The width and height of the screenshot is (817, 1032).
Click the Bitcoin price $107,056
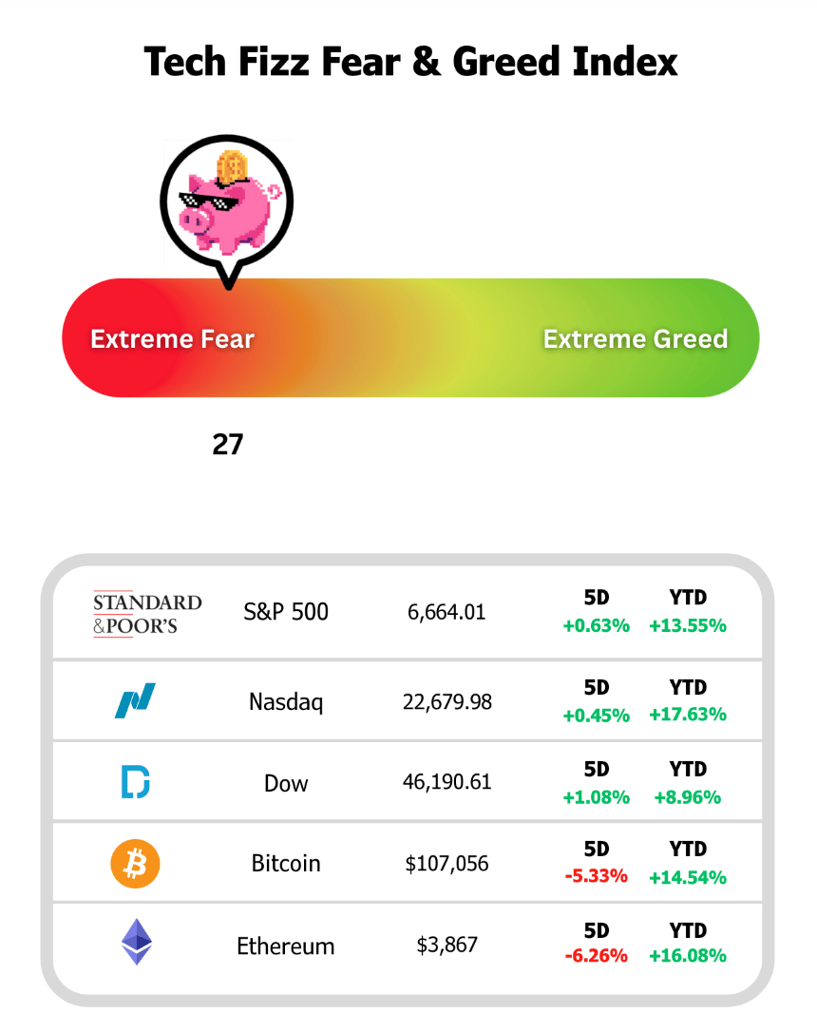tap(446, 864)
